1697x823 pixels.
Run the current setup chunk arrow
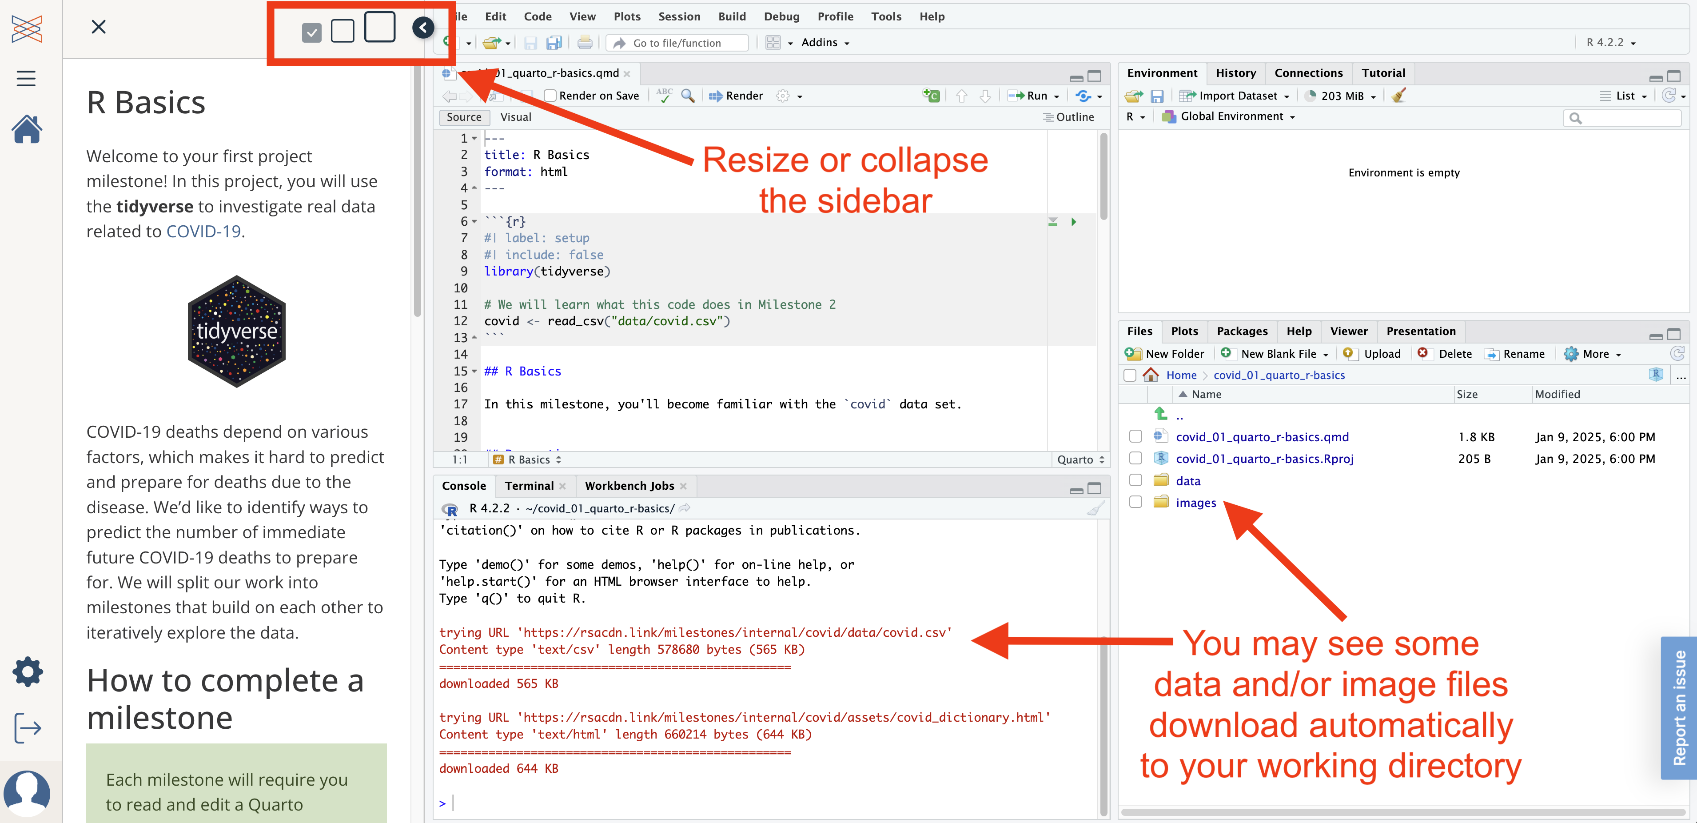click(x=1073, y=222)
